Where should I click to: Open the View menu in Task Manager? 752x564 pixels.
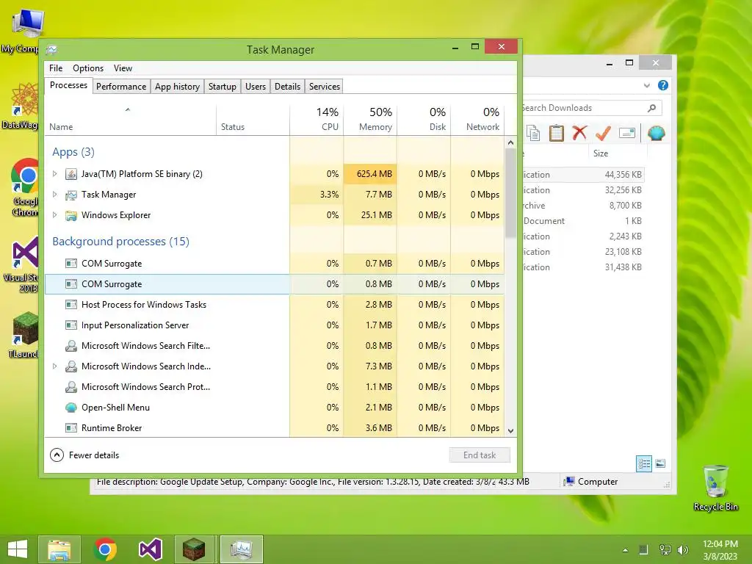123,68
